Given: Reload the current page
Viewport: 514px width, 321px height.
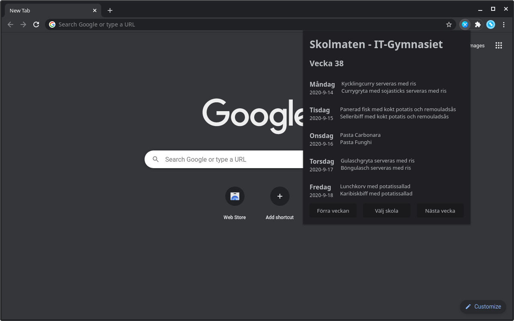Looking at the screenshot, I should (36, 24).
